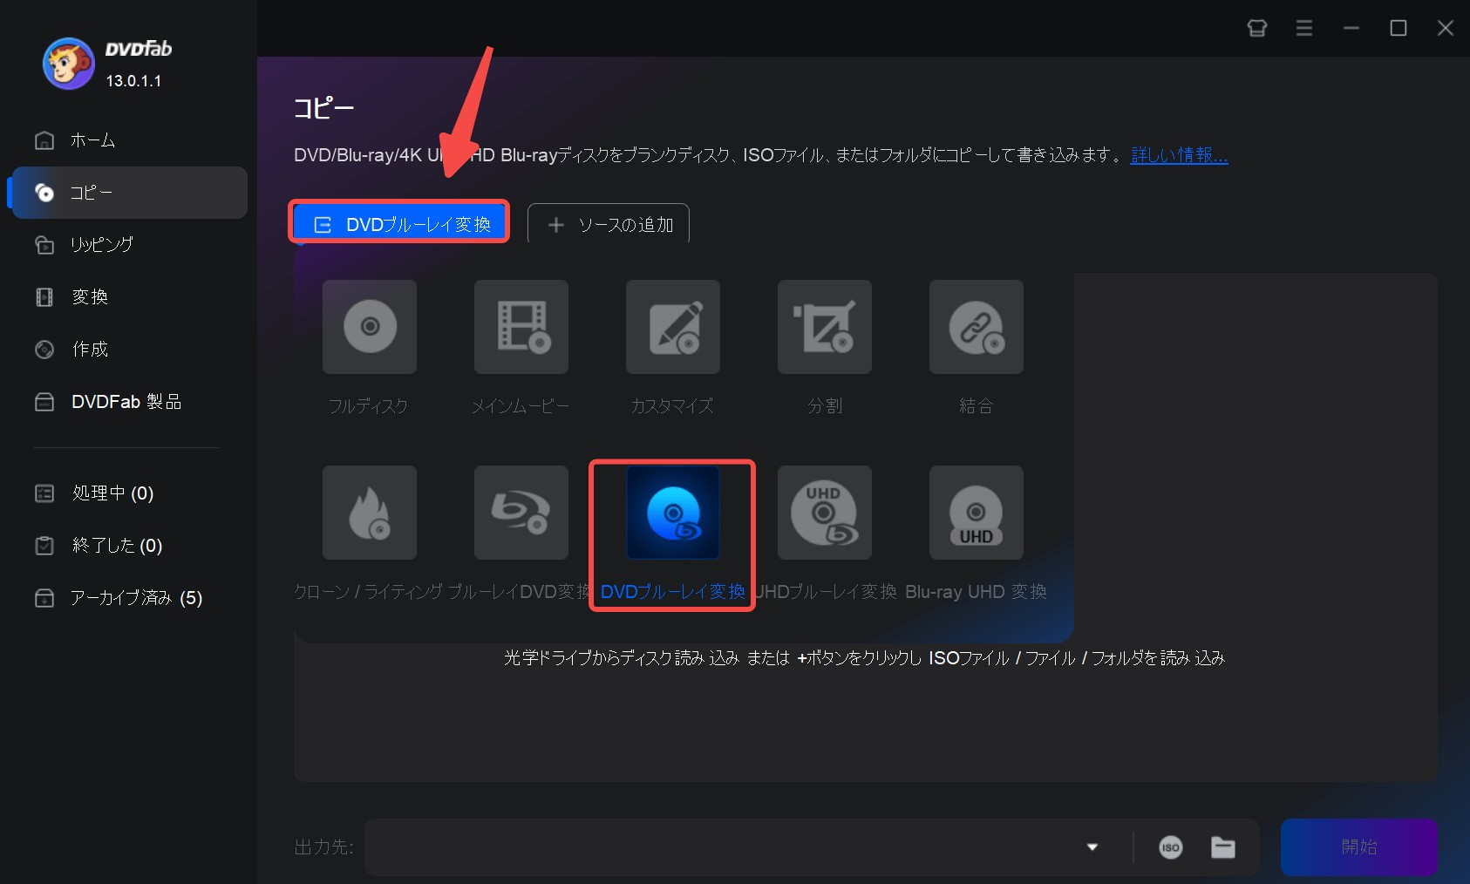Open the リッピング module in sidebar
Image resolution: width=1470 pixels, height=884 pixels.
click(129, 244)
